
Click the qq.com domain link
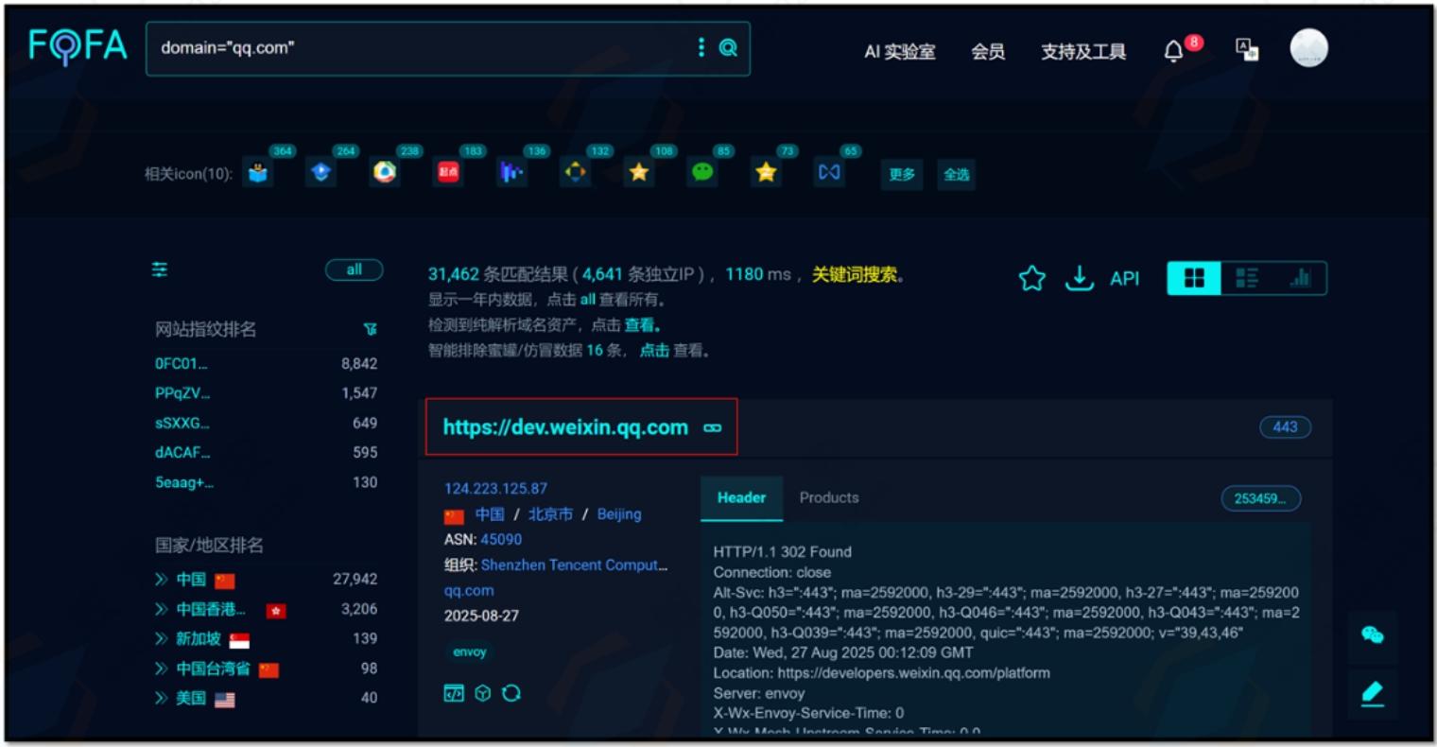pyautogui.click(x=469, y=591)
